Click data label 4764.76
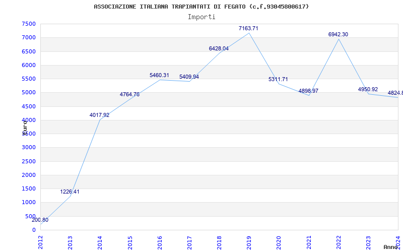 click(x=129, y=95)
